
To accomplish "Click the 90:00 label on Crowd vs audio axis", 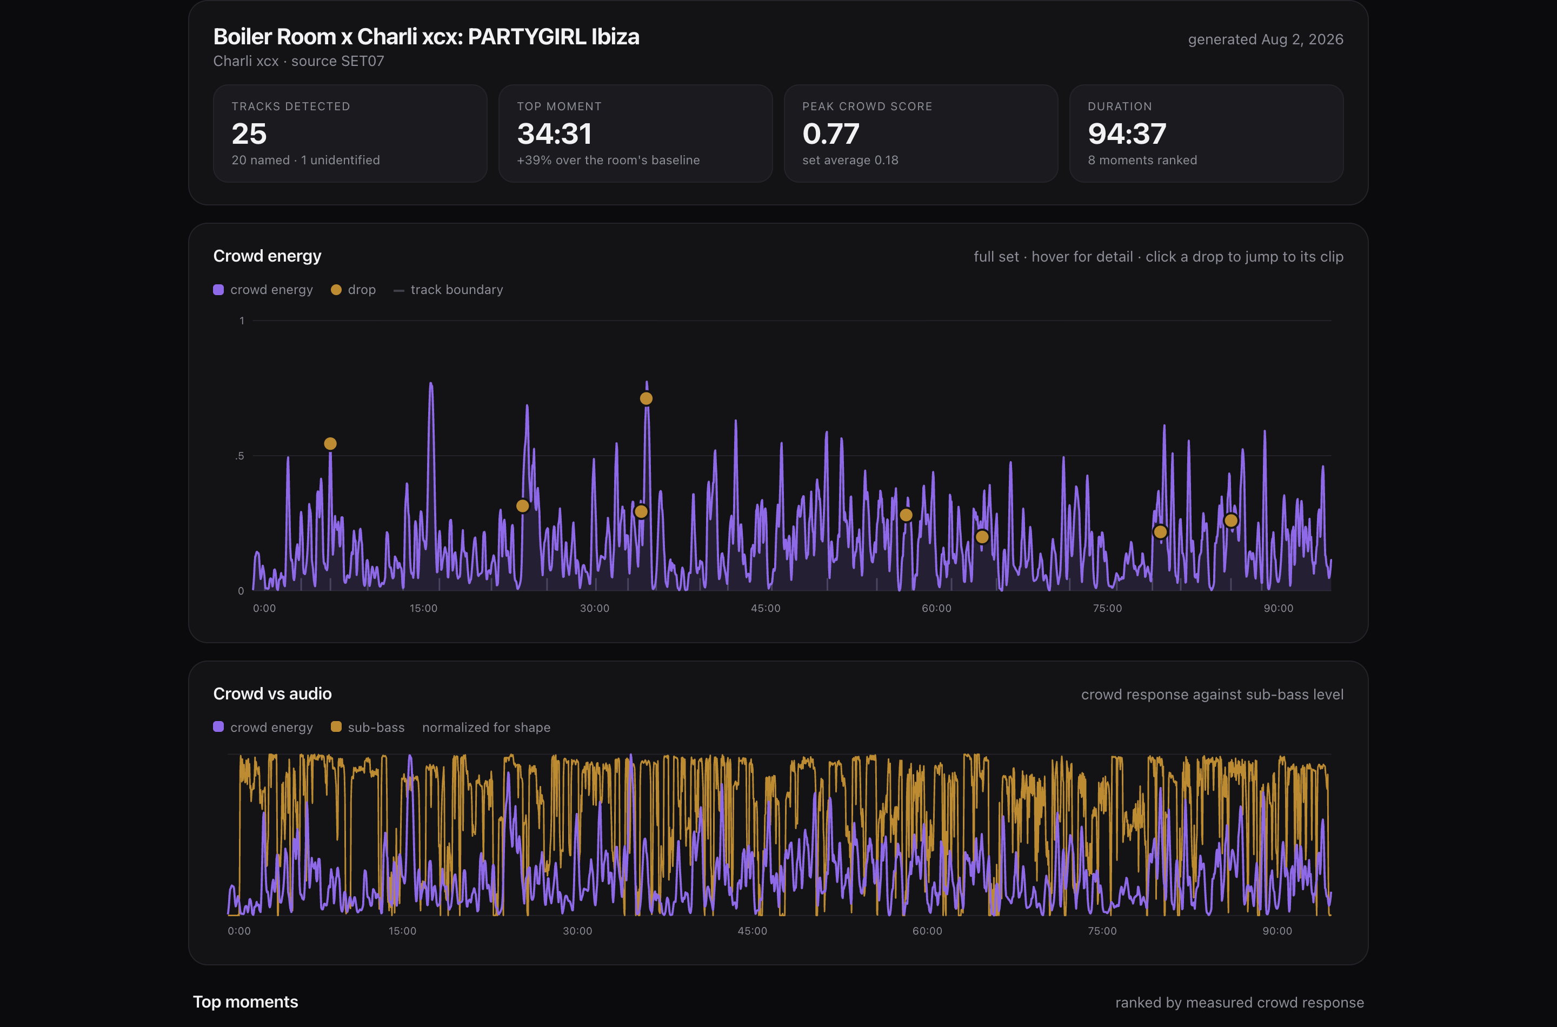I will (1277, 931).
